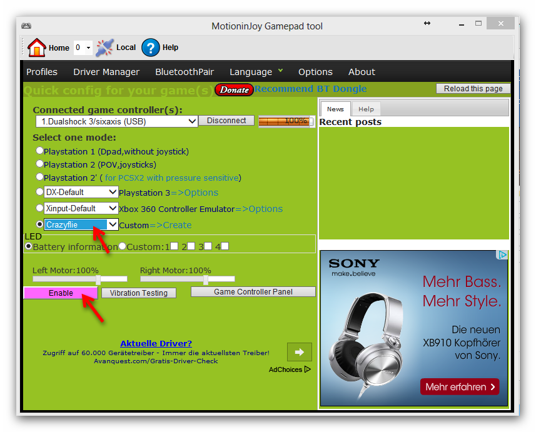Image resolution: width=536 pixels, height=432 pixels.
Task: Click the Vibration Testing button
Action: (139, 293)
